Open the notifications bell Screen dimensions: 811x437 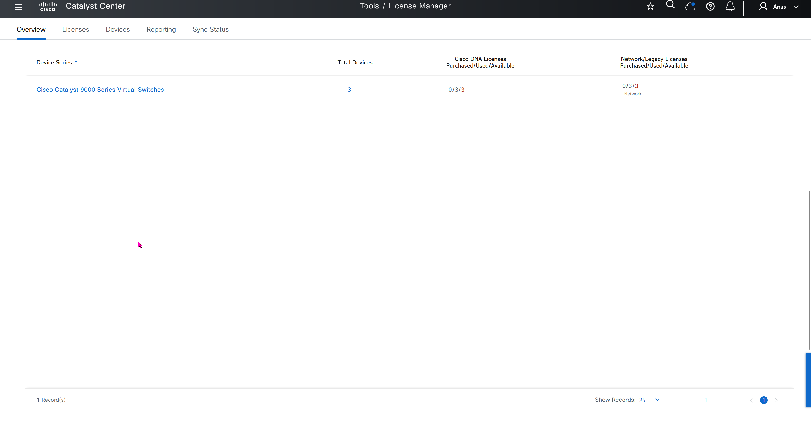tap(730, 6)
